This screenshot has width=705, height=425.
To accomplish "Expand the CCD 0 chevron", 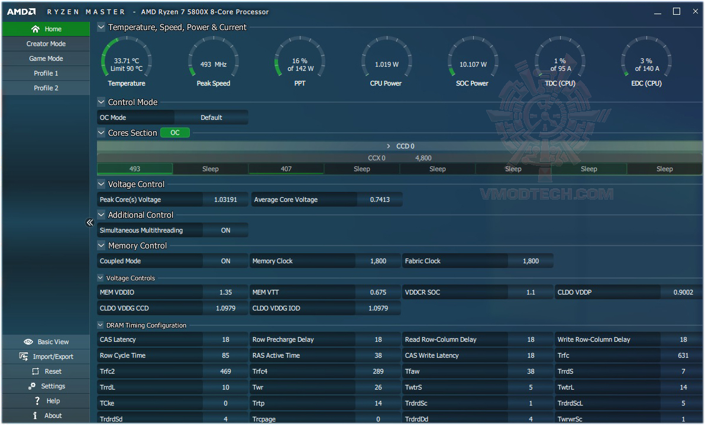I will tap(389, 146).
